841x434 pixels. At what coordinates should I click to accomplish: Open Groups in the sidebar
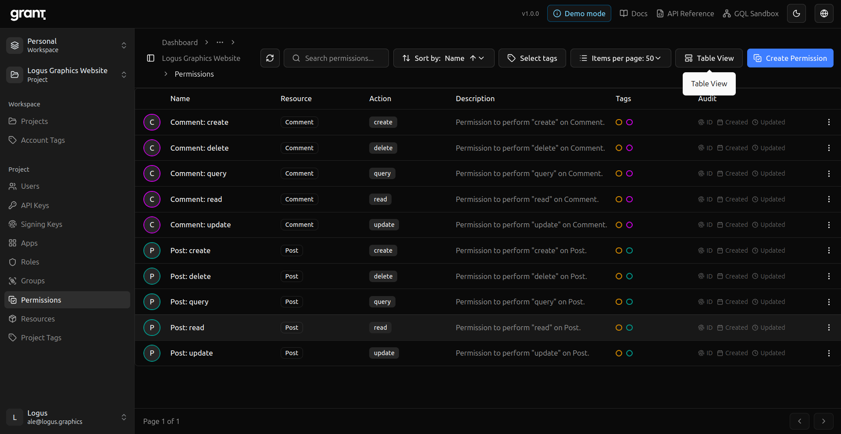[x=67, y=281]
